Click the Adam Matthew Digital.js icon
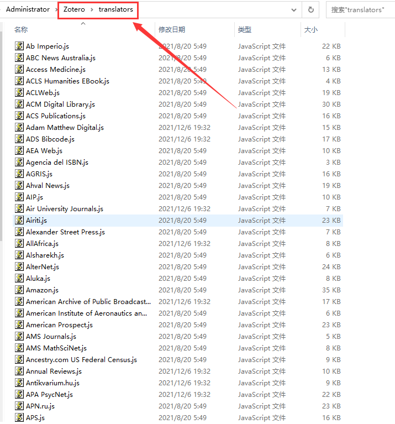Viewport: 395px width, 424px height. [x=19, y=127]
